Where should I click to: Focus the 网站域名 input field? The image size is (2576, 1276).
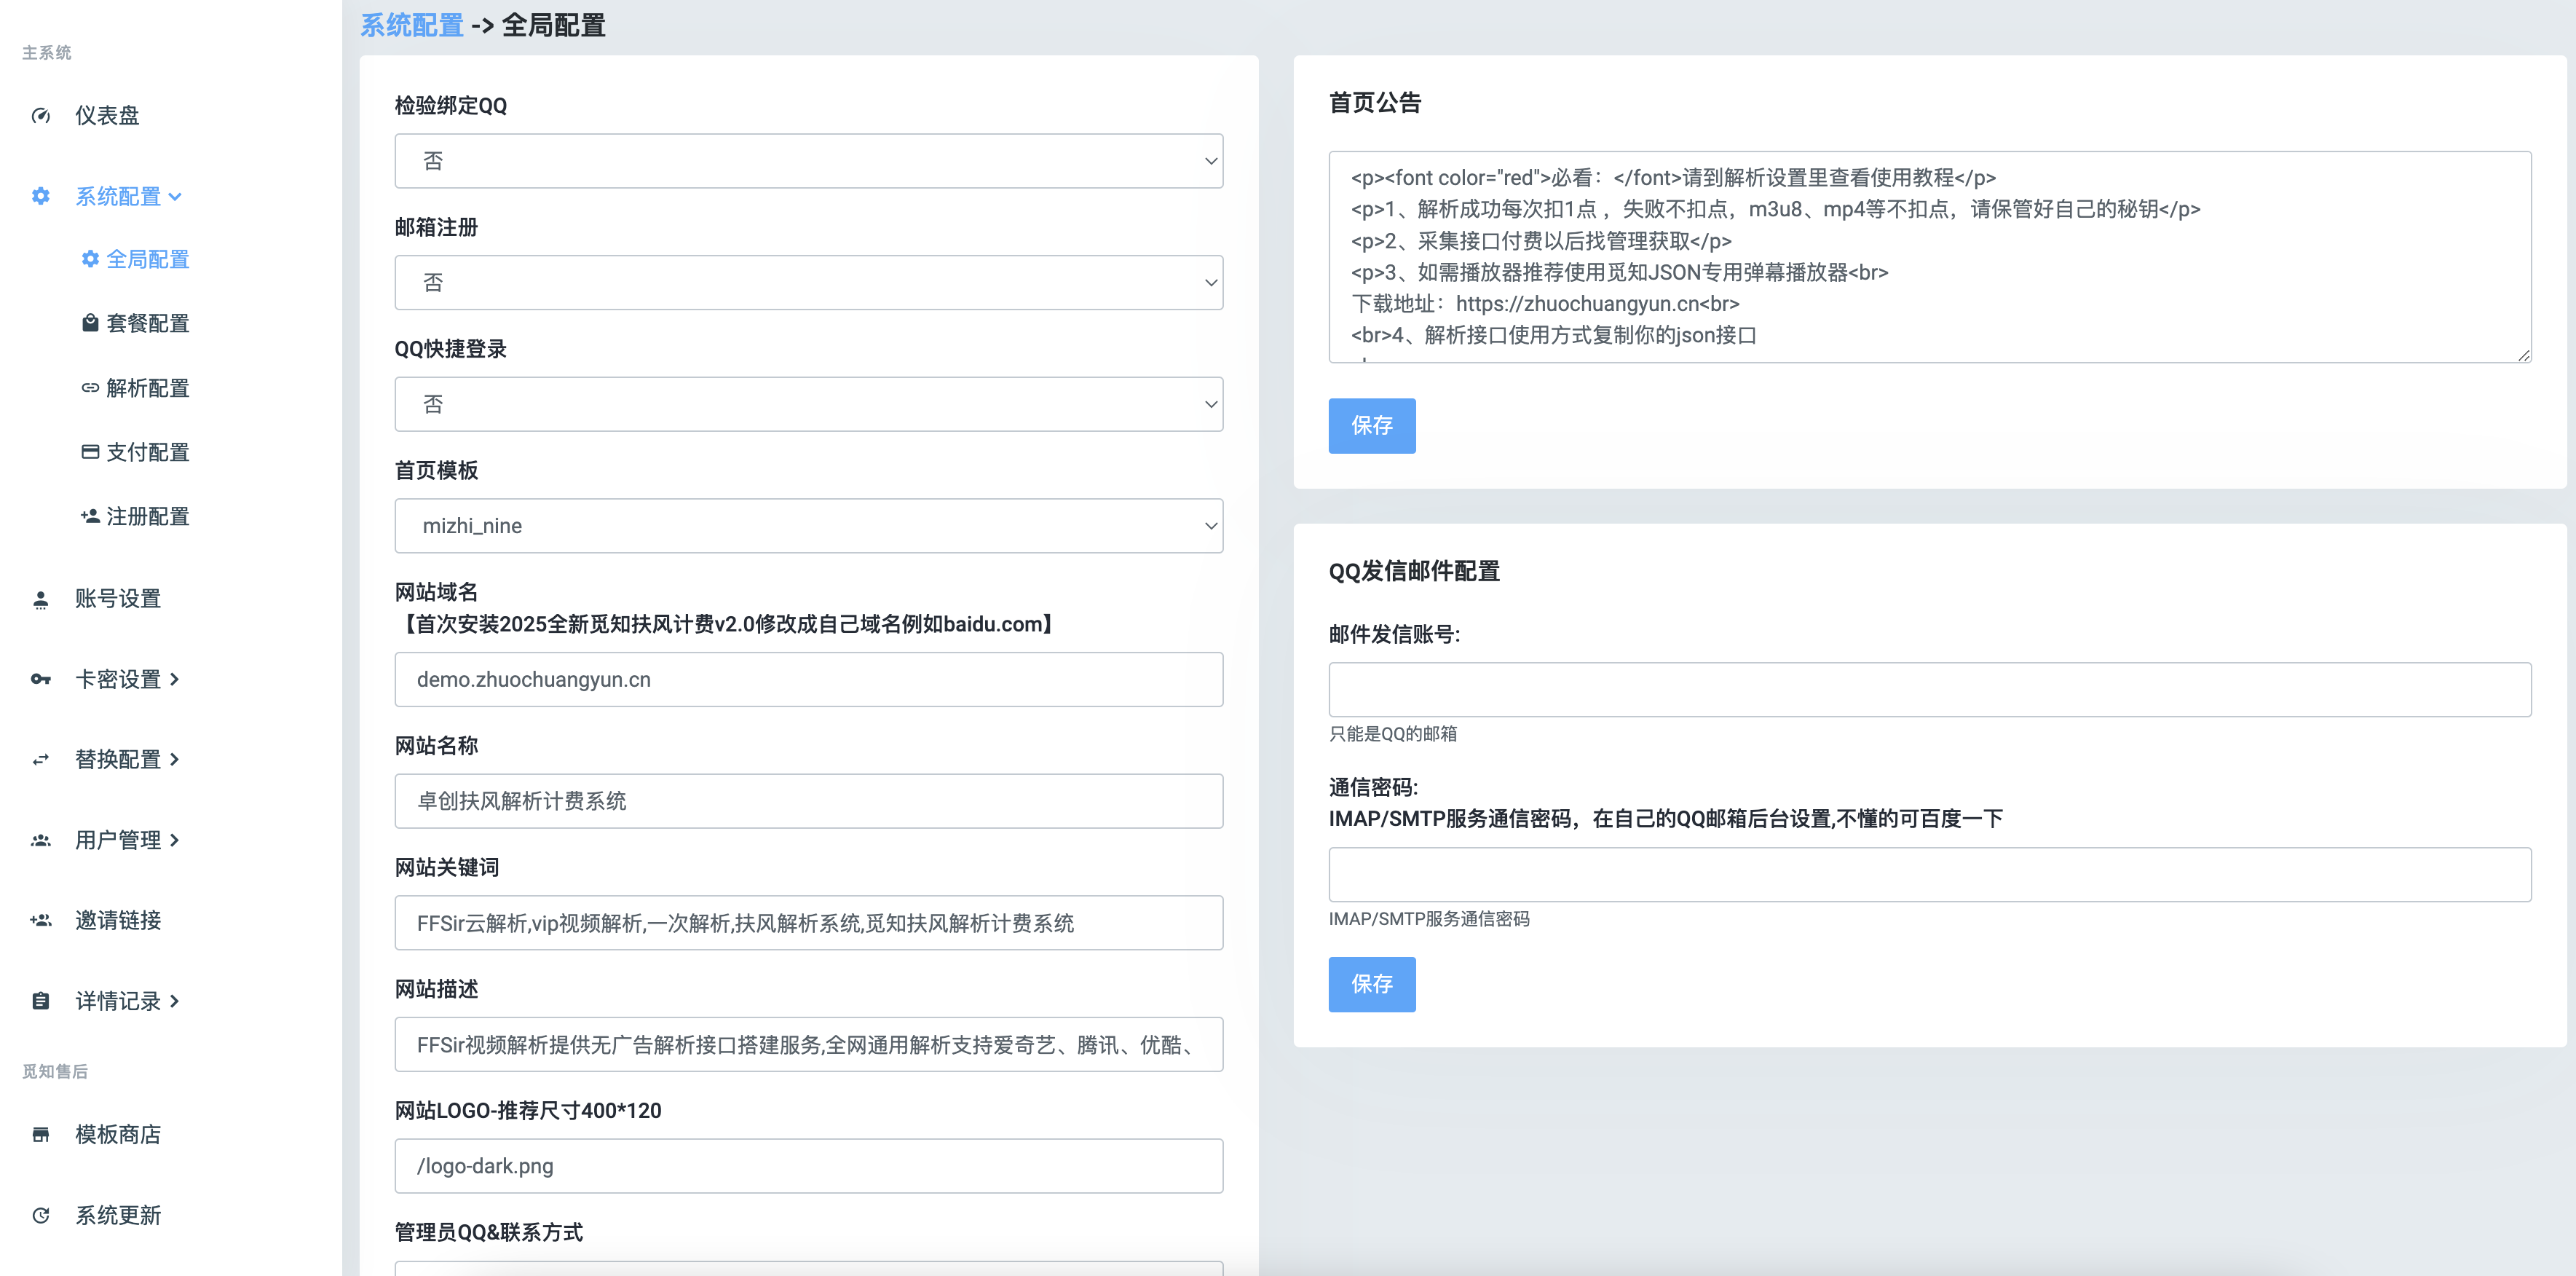click(x=808, y=680)
